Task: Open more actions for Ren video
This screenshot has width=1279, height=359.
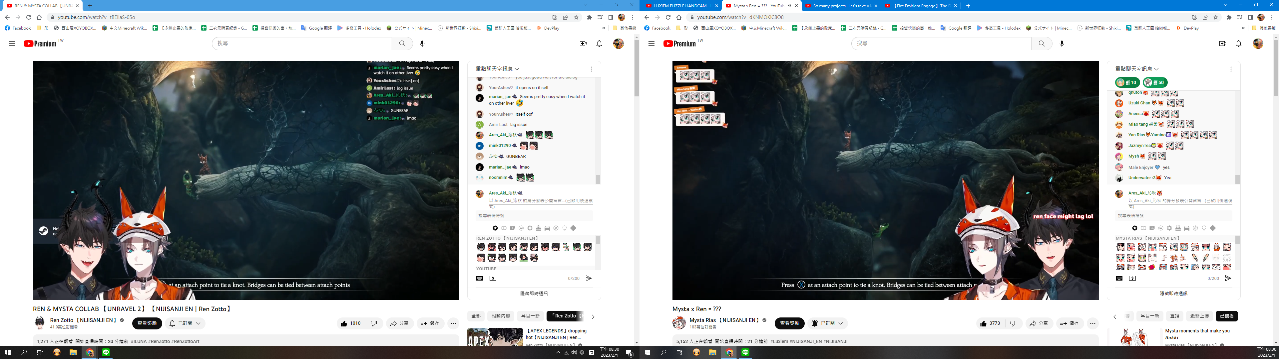Action: [x=453, y=323]
